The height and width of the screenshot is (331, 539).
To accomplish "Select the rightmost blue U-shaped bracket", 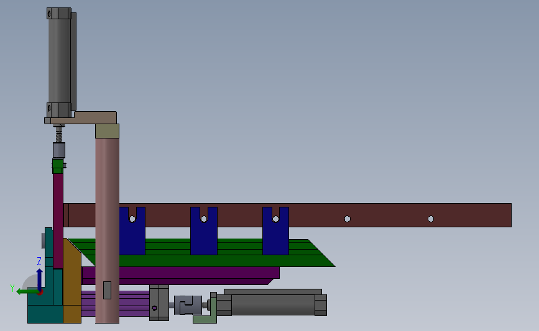I will 275,232.
